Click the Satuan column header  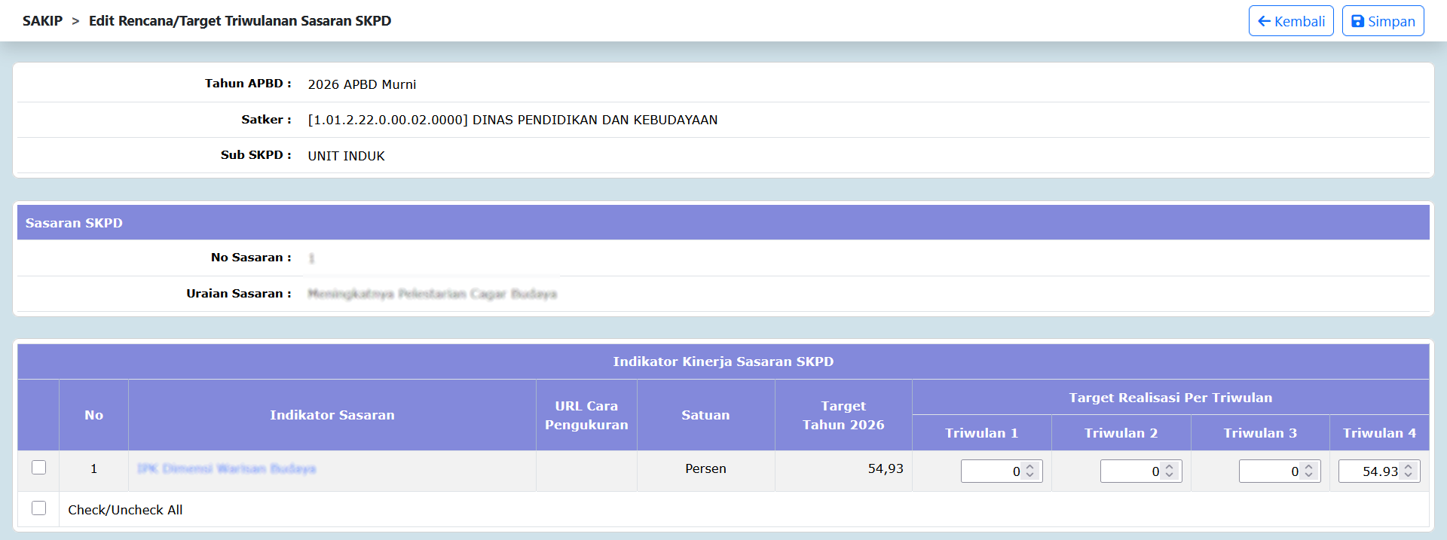(705, 415)
